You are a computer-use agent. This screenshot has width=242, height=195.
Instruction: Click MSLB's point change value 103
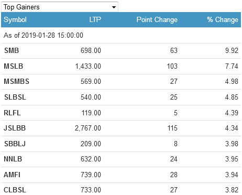172,66
